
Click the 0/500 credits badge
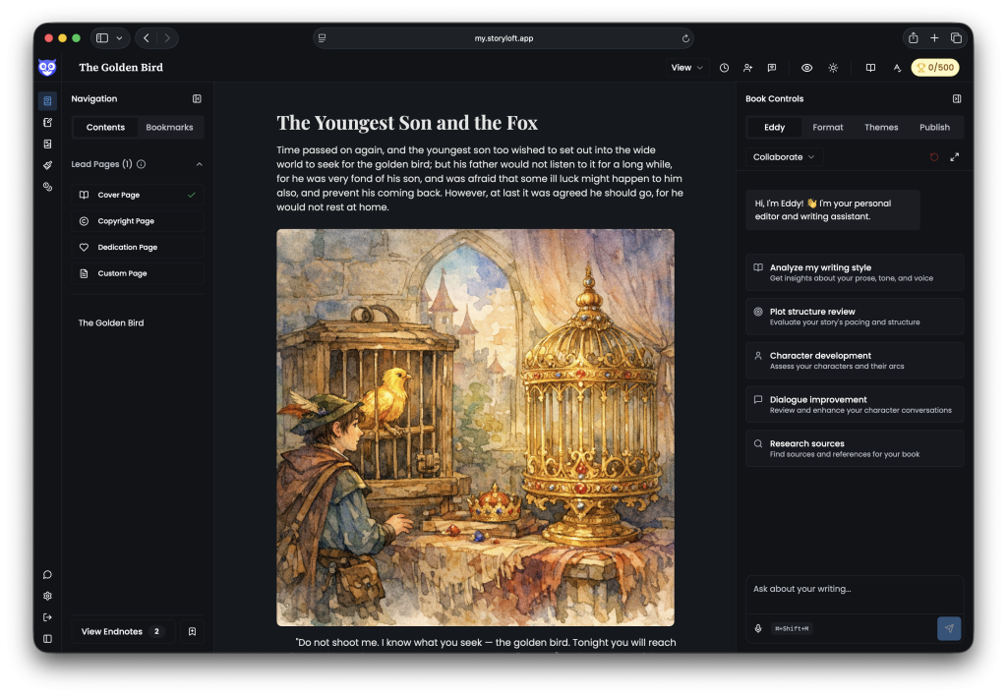click(935, 68)
